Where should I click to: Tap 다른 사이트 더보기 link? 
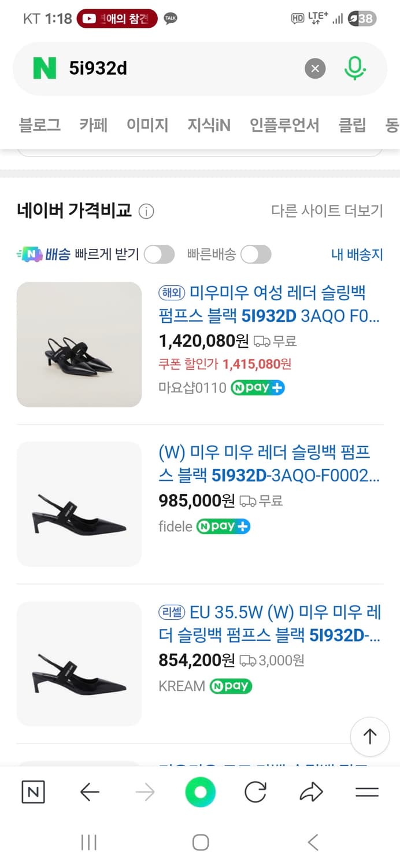click(x=327, y=211)
